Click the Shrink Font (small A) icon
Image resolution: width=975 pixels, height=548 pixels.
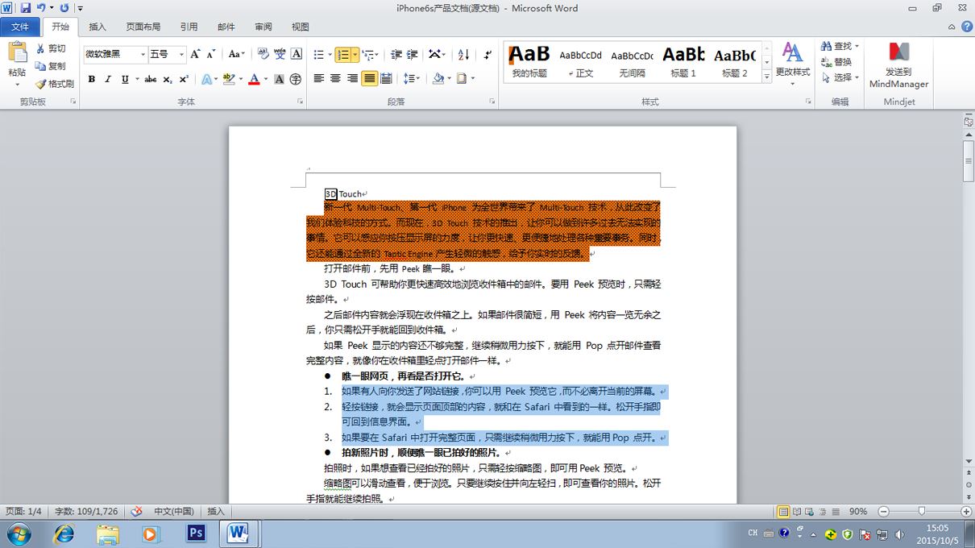point(211,54)
